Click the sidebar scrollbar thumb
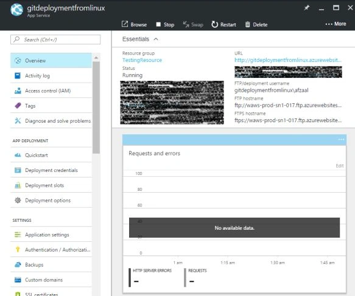Image resolution: width=355 pixels, height=296 pixels. pyautogui.click(x=96, y=108)
